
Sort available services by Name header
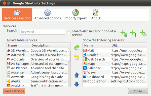pyautogui.click(x=18, y=45)
